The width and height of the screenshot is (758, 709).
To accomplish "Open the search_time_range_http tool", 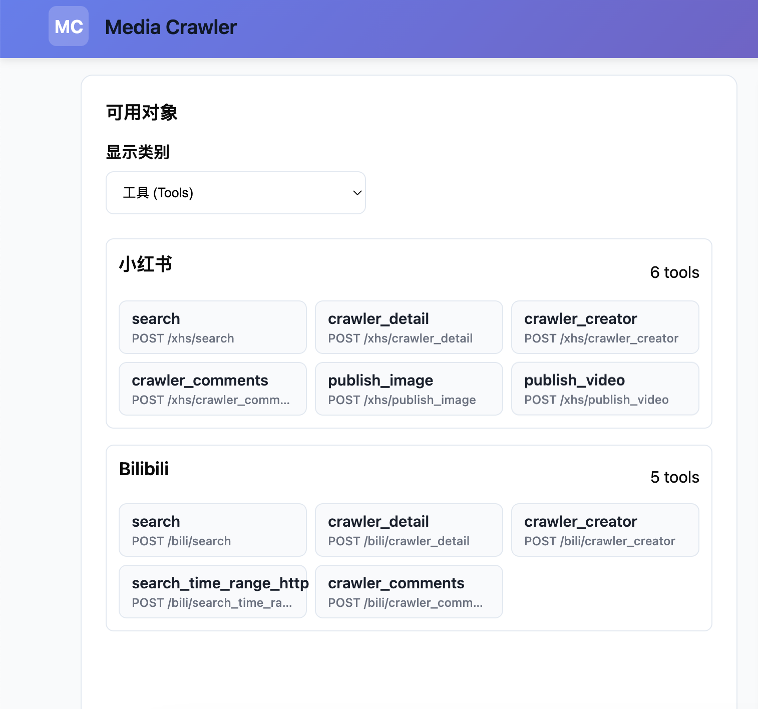I will click(x=212, y=592).
